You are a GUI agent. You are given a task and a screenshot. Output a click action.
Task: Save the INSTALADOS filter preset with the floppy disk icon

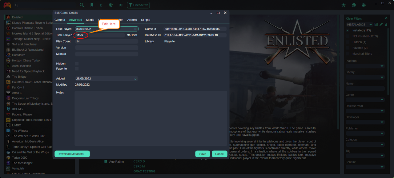(x=376, y=24)
